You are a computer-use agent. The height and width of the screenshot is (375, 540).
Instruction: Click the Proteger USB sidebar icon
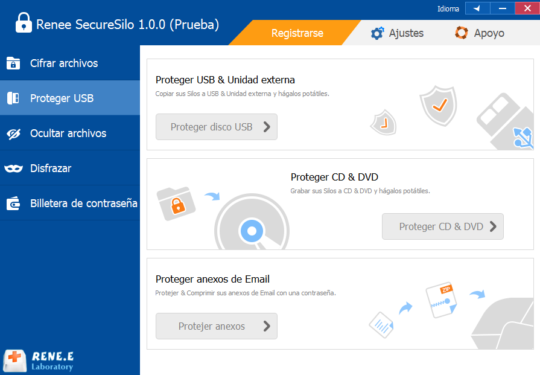(x=14, y=98)
